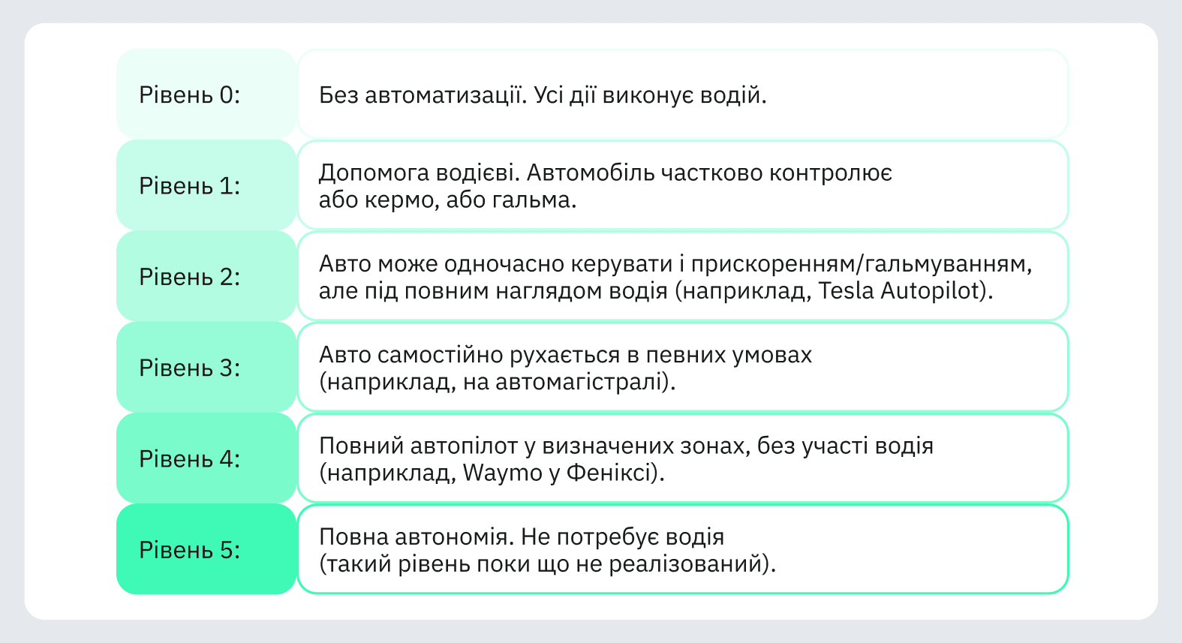Click the word "Waymo"
This screenshot has height=643, width=1182.
point(502,473)
